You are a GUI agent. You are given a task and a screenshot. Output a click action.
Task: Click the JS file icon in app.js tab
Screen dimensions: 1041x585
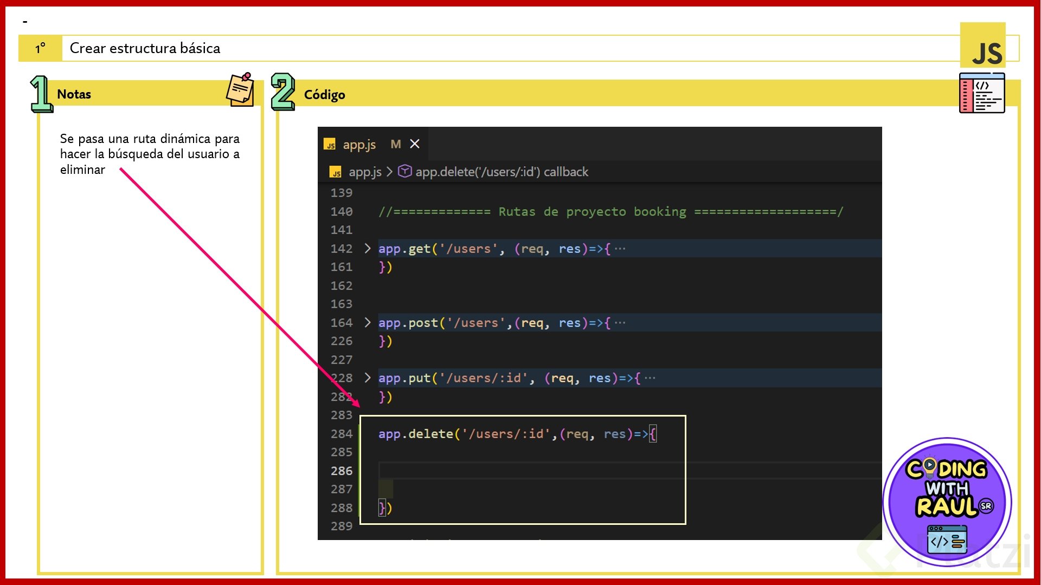click(330, 145)
